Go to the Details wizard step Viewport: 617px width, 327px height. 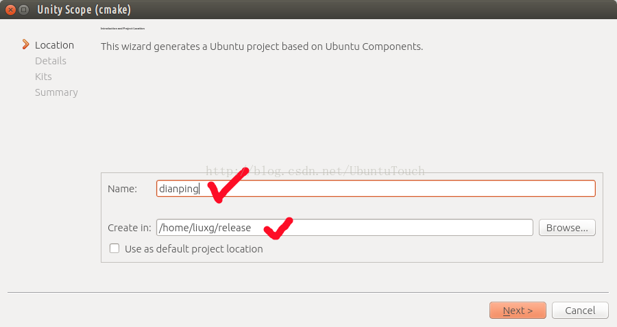tap(50, 61)
